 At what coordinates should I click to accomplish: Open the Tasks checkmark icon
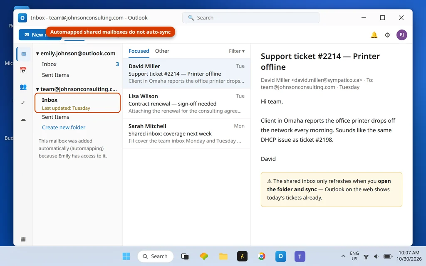23,103
